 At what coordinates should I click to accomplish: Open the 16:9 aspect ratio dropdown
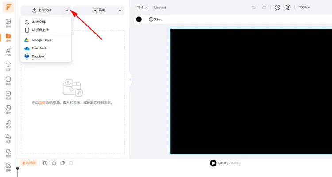tap(141, 8)
